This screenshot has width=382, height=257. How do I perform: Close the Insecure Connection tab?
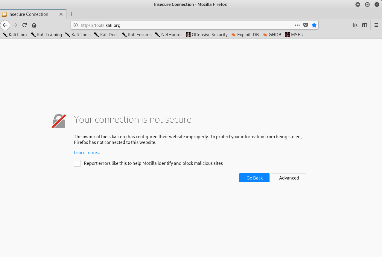pyautogui.click(x=61, y=14)
